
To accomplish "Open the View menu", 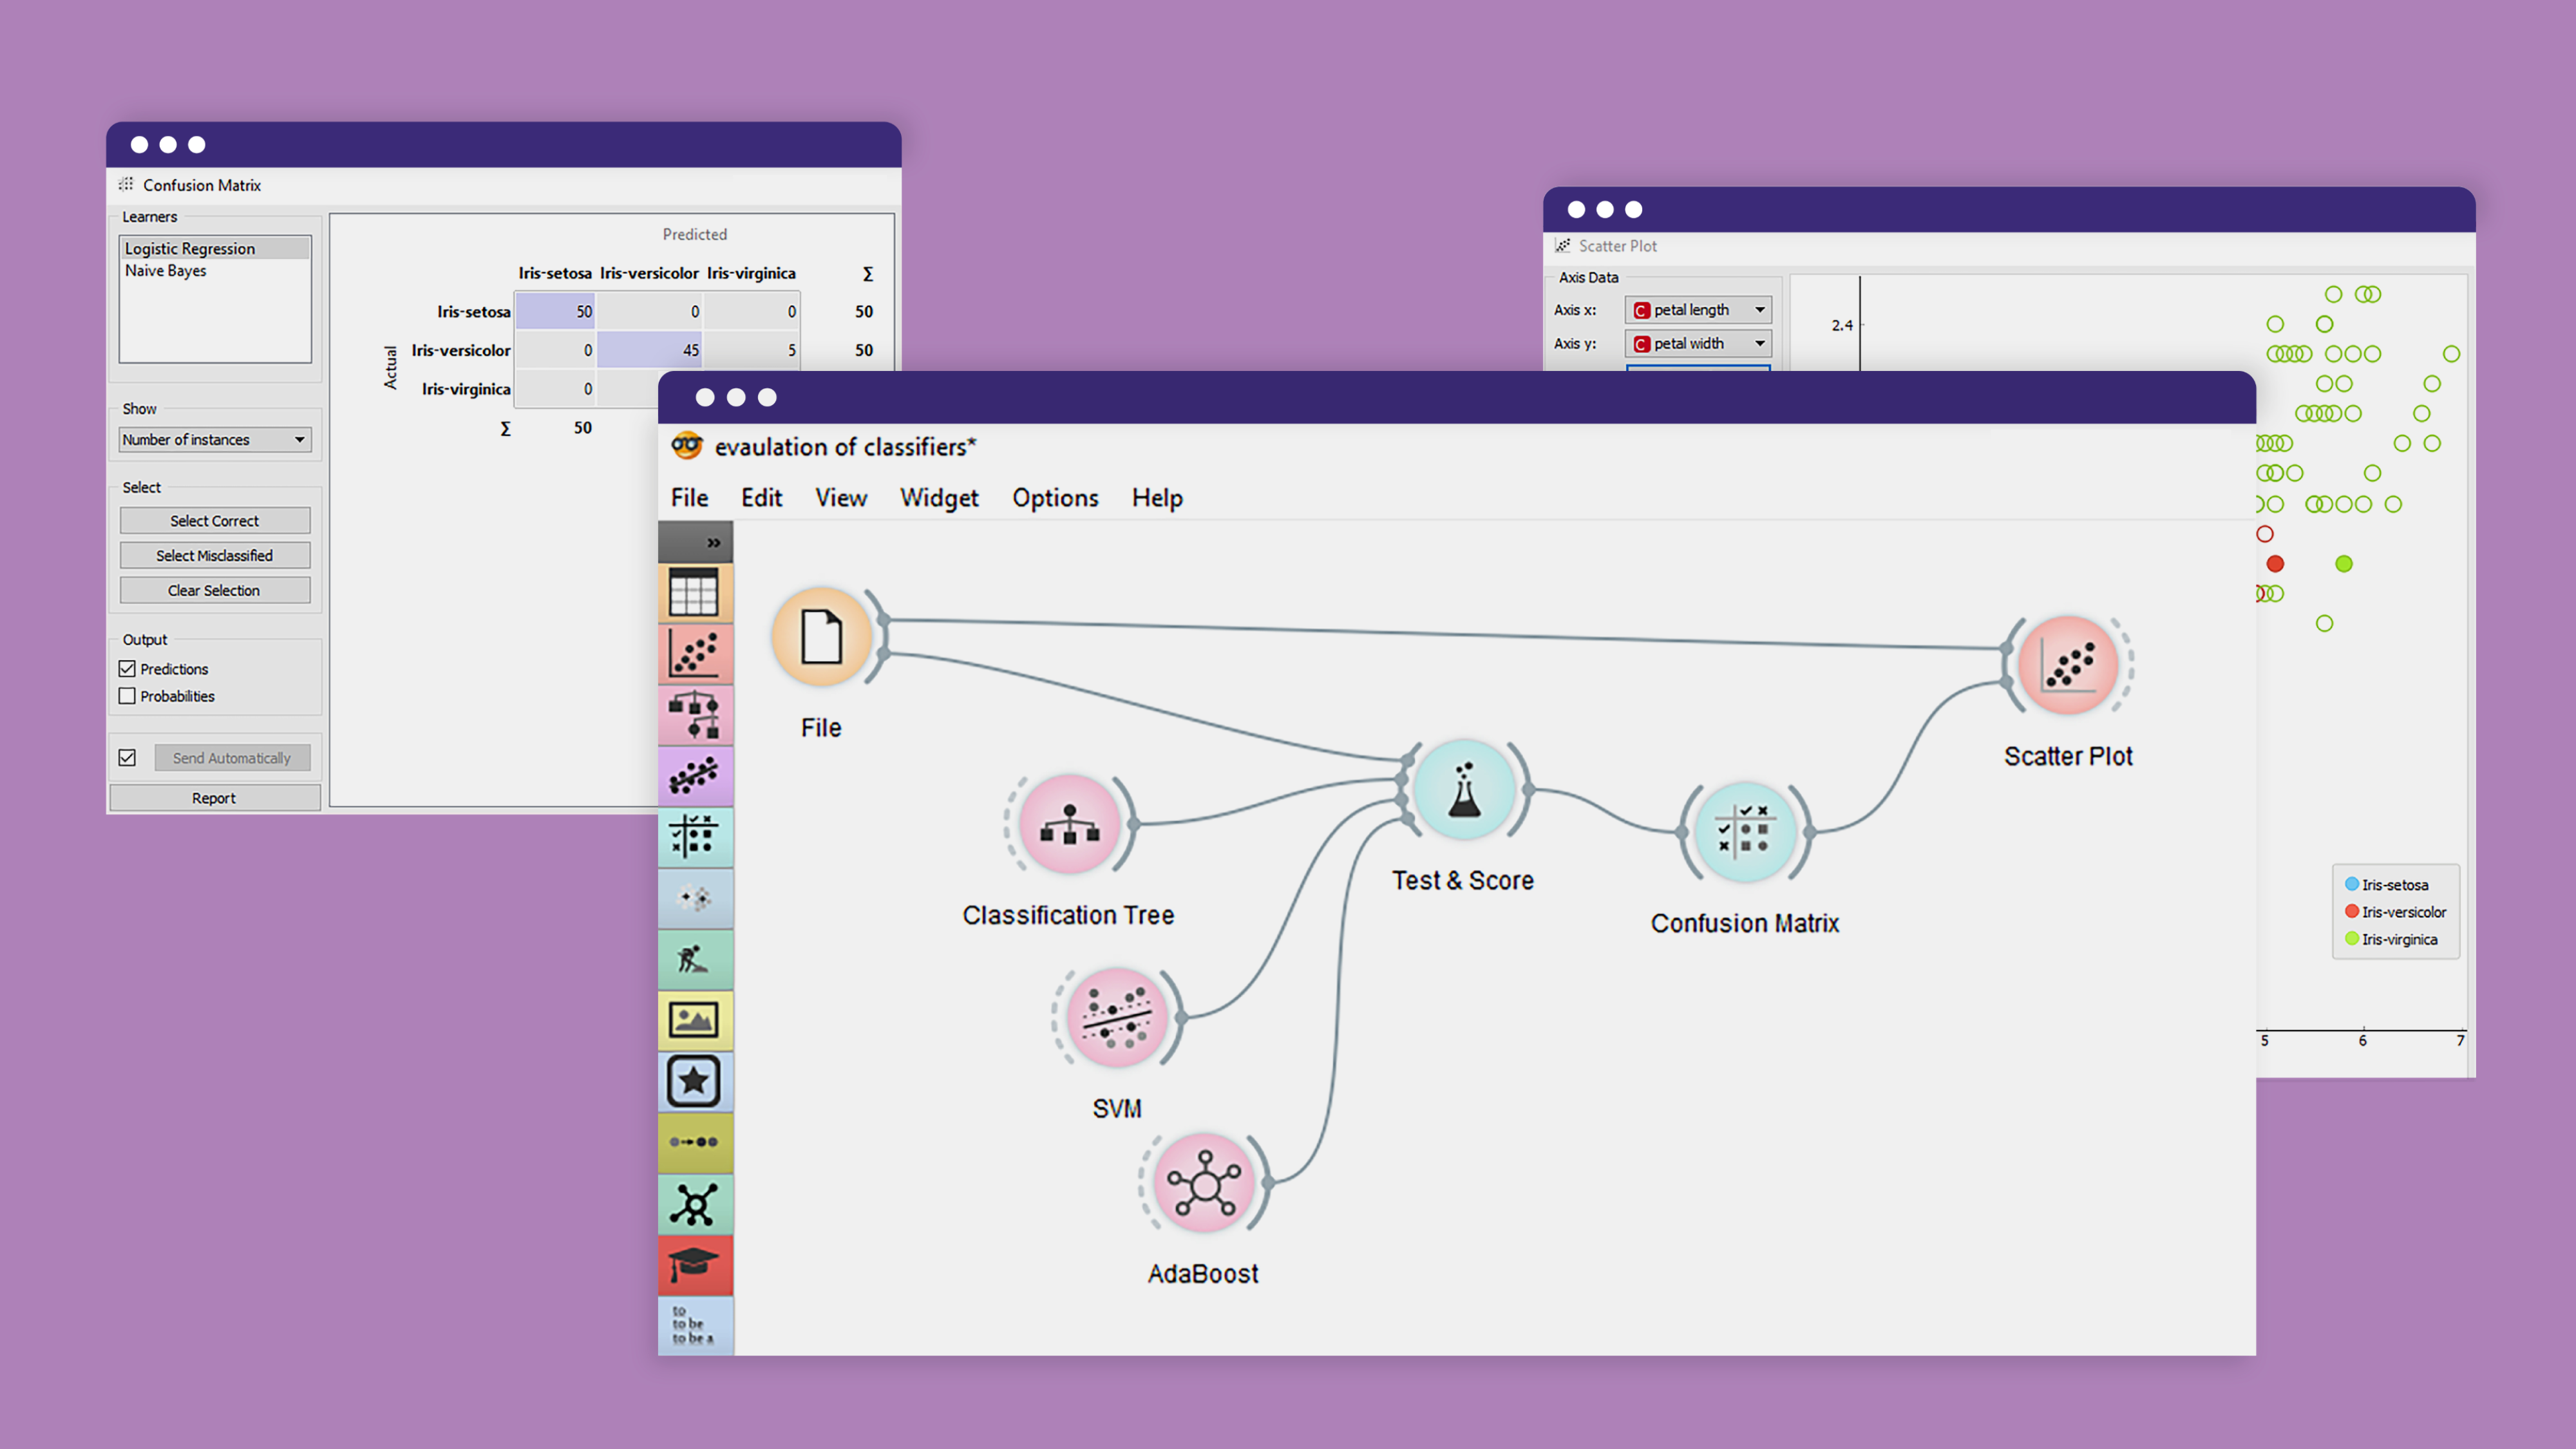I will click(x=841, y=498).
